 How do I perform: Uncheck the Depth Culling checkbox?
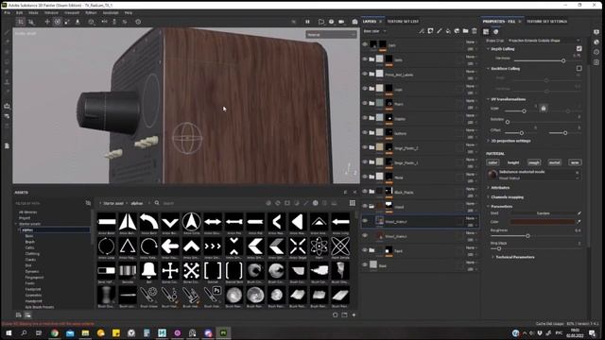[579, 48]
